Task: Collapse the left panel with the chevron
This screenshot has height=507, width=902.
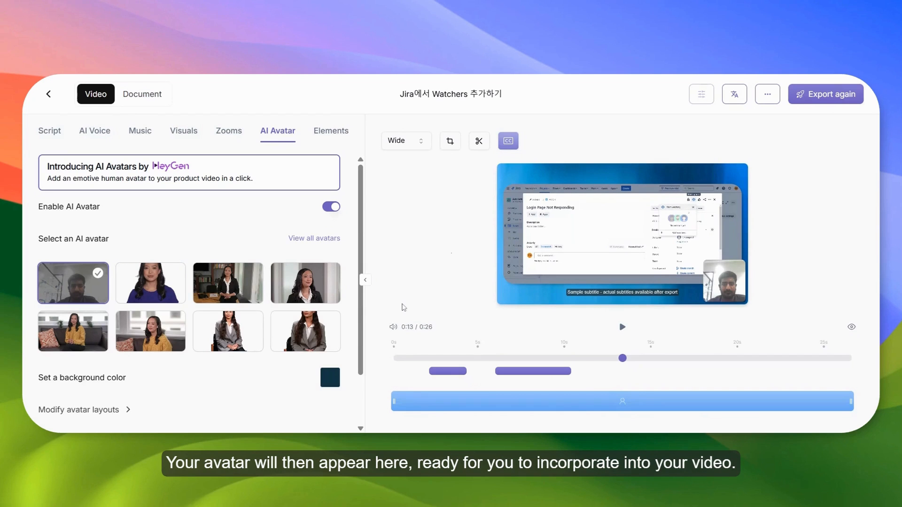Action: tap(365, 279)
